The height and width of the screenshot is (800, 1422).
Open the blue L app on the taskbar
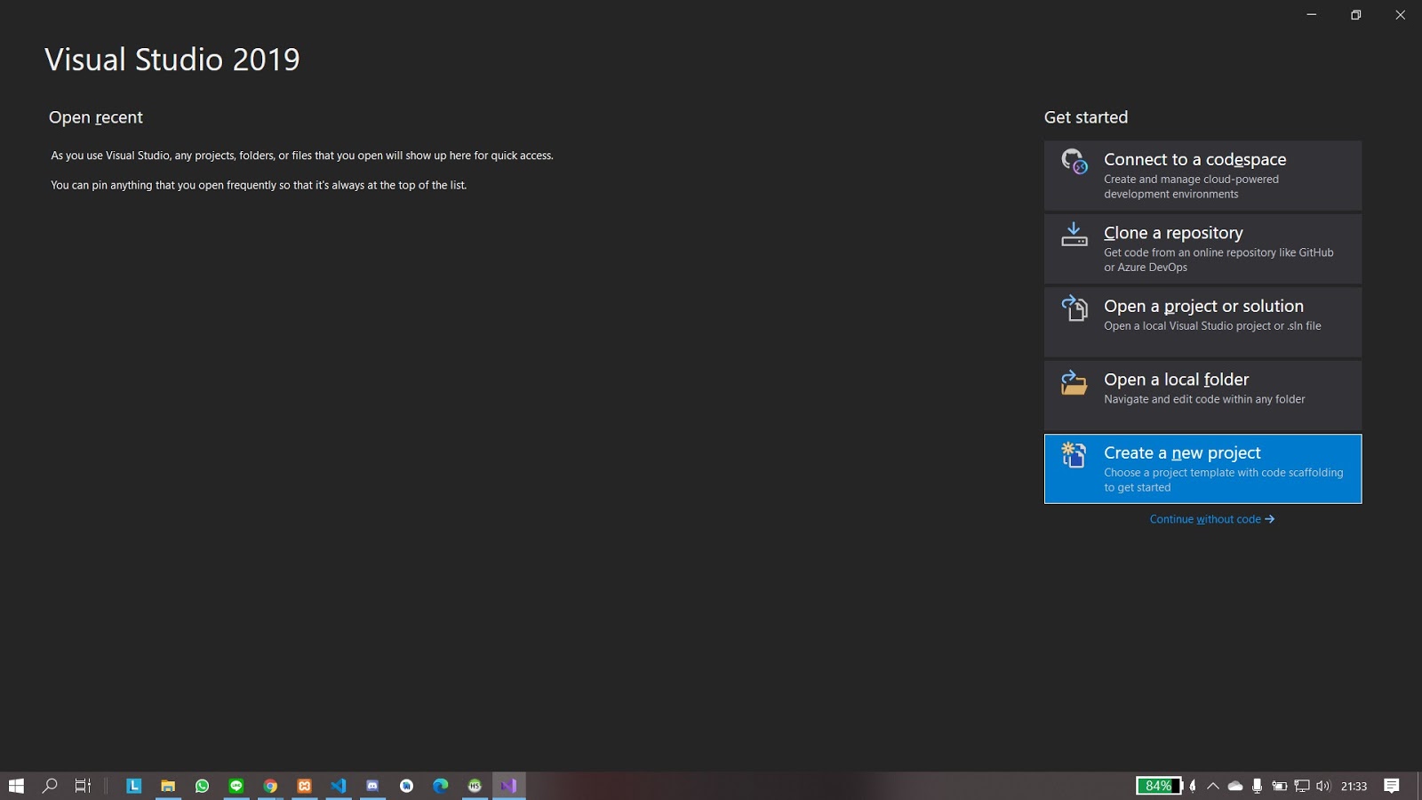pyautogui.click(x=134, y=786)
